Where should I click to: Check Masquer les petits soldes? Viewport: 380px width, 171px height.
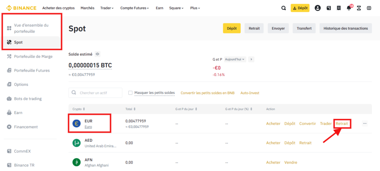[x=130, y=93]
